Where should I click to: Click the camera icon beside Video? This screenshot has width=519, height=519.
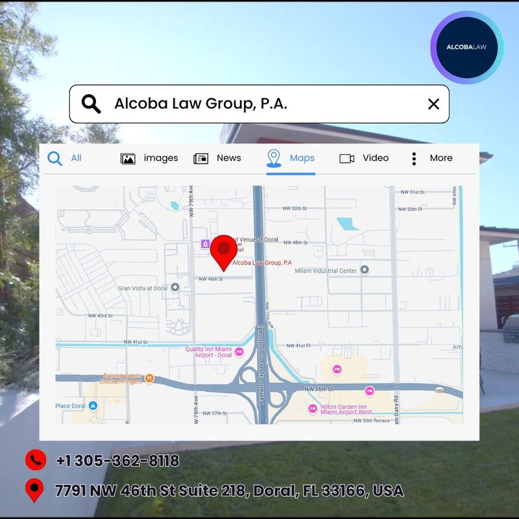coord(347,158)
